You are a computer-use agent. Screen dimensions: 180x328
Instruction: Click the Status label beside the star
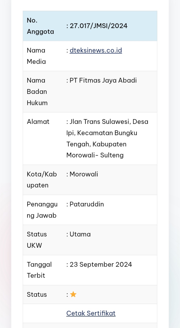tap(37, 294)
